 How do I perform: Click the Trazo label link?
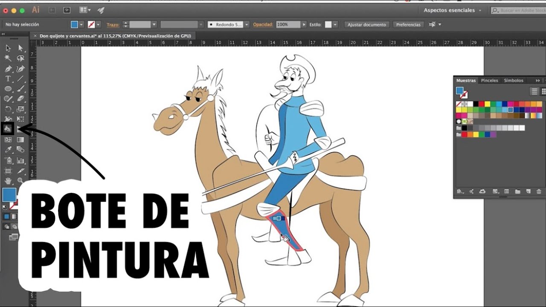click(x=113, y=25)
